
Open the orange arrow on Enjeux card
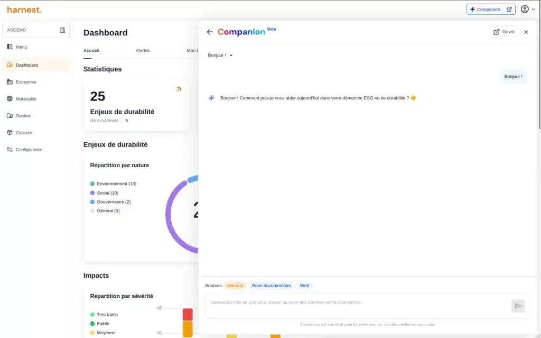(179, 89)
